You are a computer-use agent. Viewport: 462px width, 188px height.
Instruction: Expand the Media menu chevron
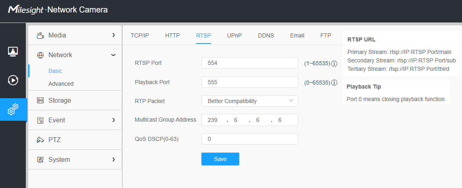(x=113, y=35)
